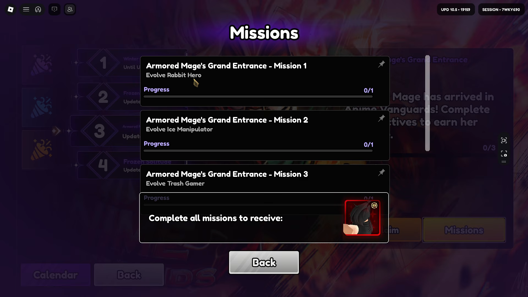Click the Mission 2 title card
The width and height of the screenshot is (528, 297).
265,135
